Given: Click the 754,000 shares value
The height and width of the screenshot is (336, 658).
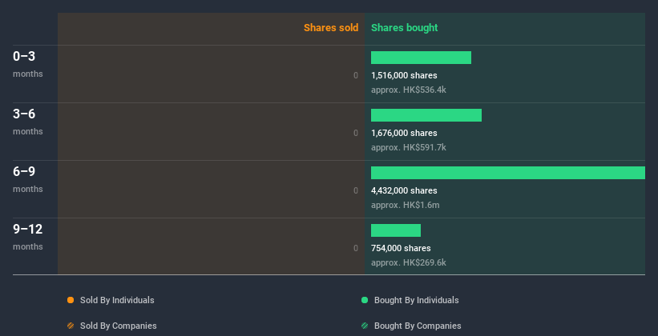Looking at the screenshot, I should pos(401,249).
